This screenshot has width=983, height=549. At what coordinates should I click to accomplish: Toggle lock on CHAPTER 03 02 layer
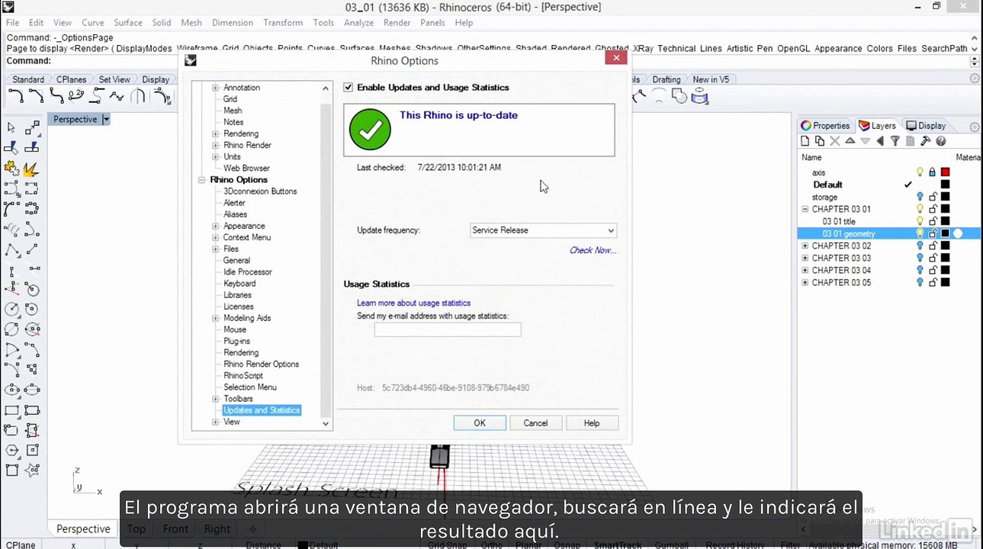click(x=932, y=246)
